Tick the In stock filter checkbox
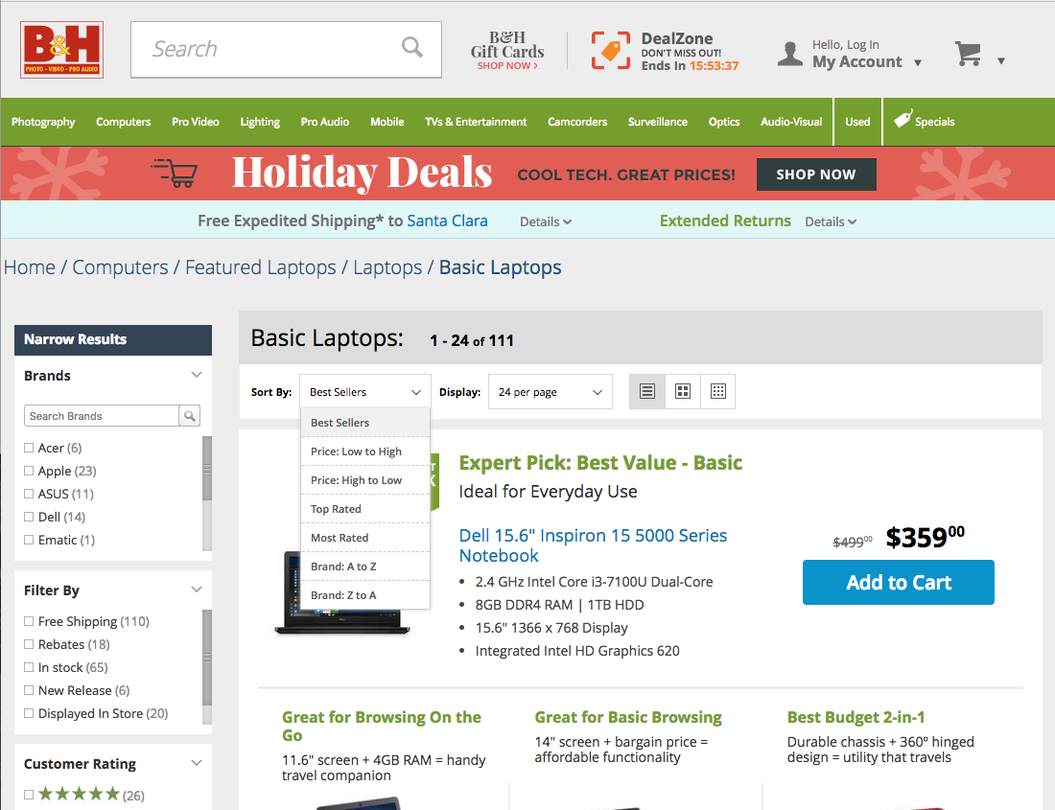 [29, 667]
